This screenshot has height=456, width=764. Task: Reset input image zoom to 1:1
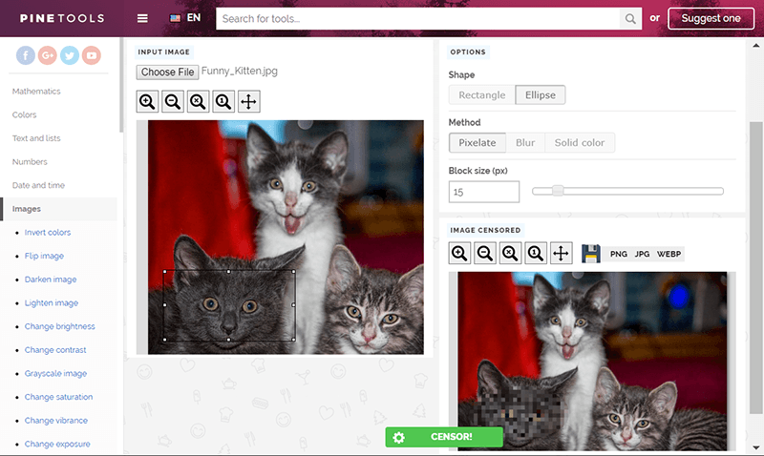pyautogui.click(x=223, y=101)
